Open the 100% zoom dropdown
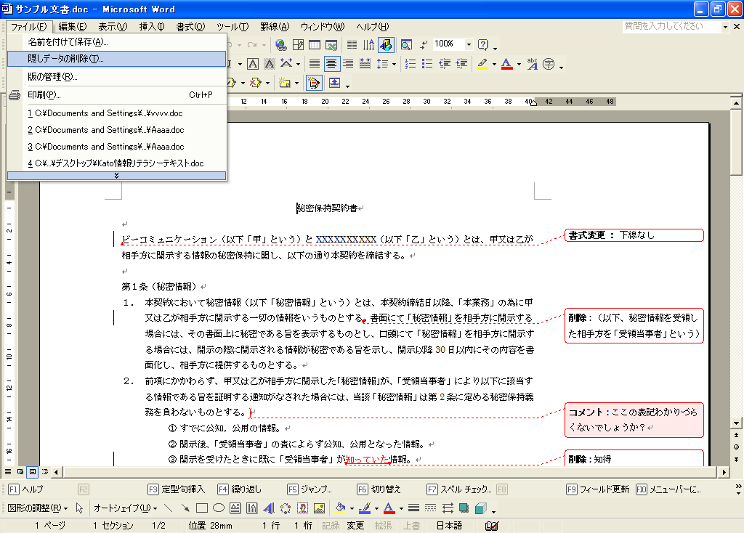744x533 pixels. (x=469, y=44)
